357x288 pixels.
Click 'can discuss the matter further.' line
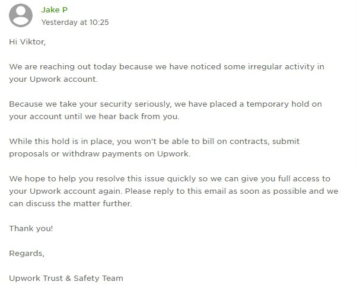[x=71, y=203]
